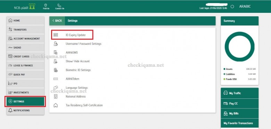271x129 pixels.
Task: Open Language Settings
Action: click(x=76, y=88)
